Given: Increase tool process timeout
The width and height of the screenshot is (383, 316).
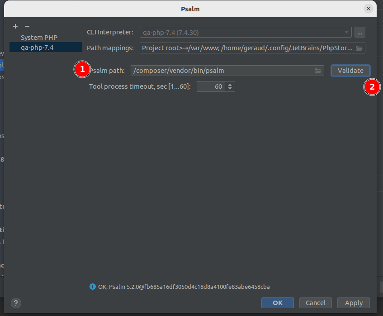Looking at the screenshot, I should (230, 84).
